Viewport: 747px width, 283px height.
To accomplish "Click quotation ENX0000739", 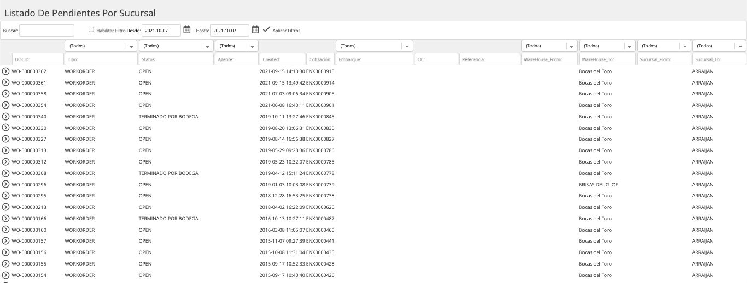I will click(x=320, y=185).
